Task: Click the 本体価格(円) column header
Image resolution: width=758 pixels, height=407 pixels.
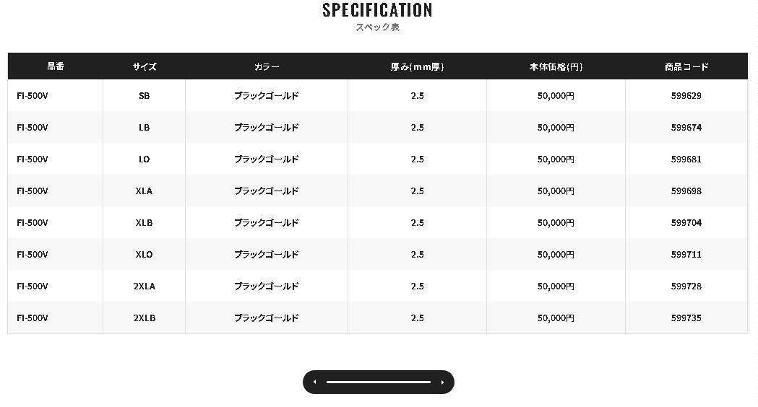Action: [556, 66]
